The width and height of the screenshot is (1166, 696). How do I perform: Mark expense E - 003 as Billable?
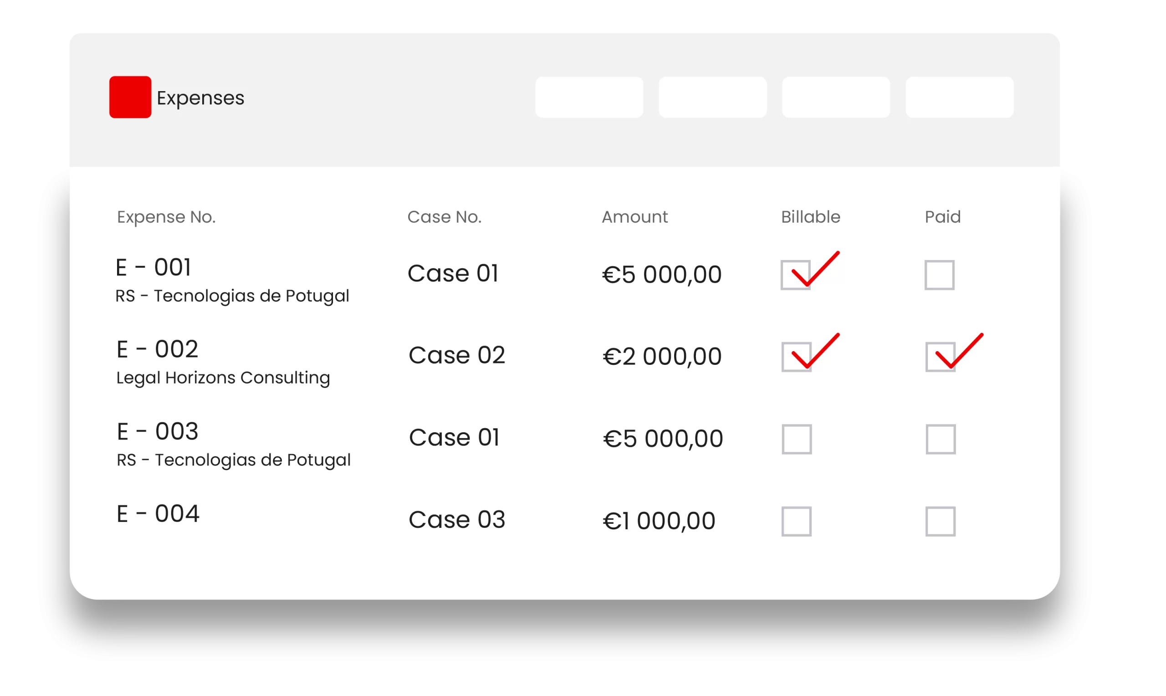[x=797, y=439]
